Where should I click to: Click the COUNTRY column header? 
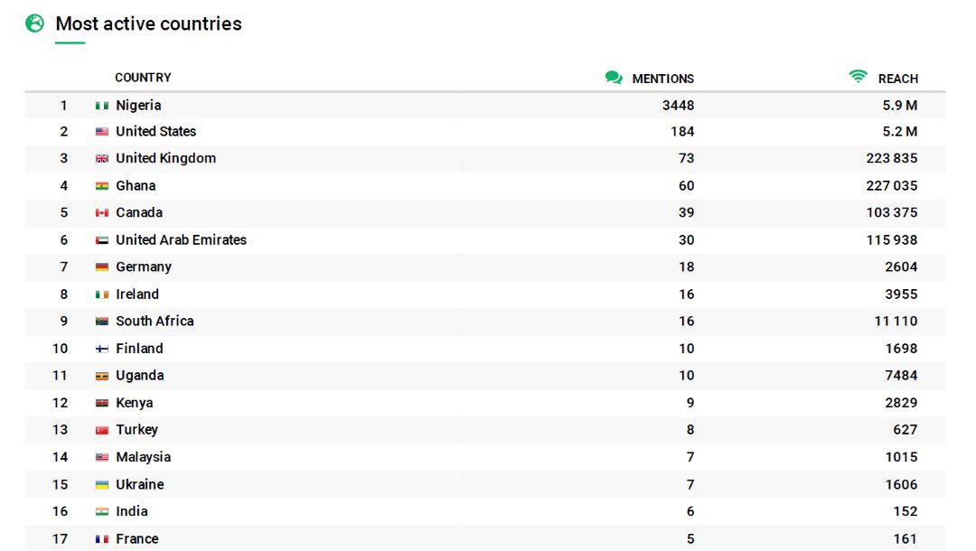click(x=143, y=78)
